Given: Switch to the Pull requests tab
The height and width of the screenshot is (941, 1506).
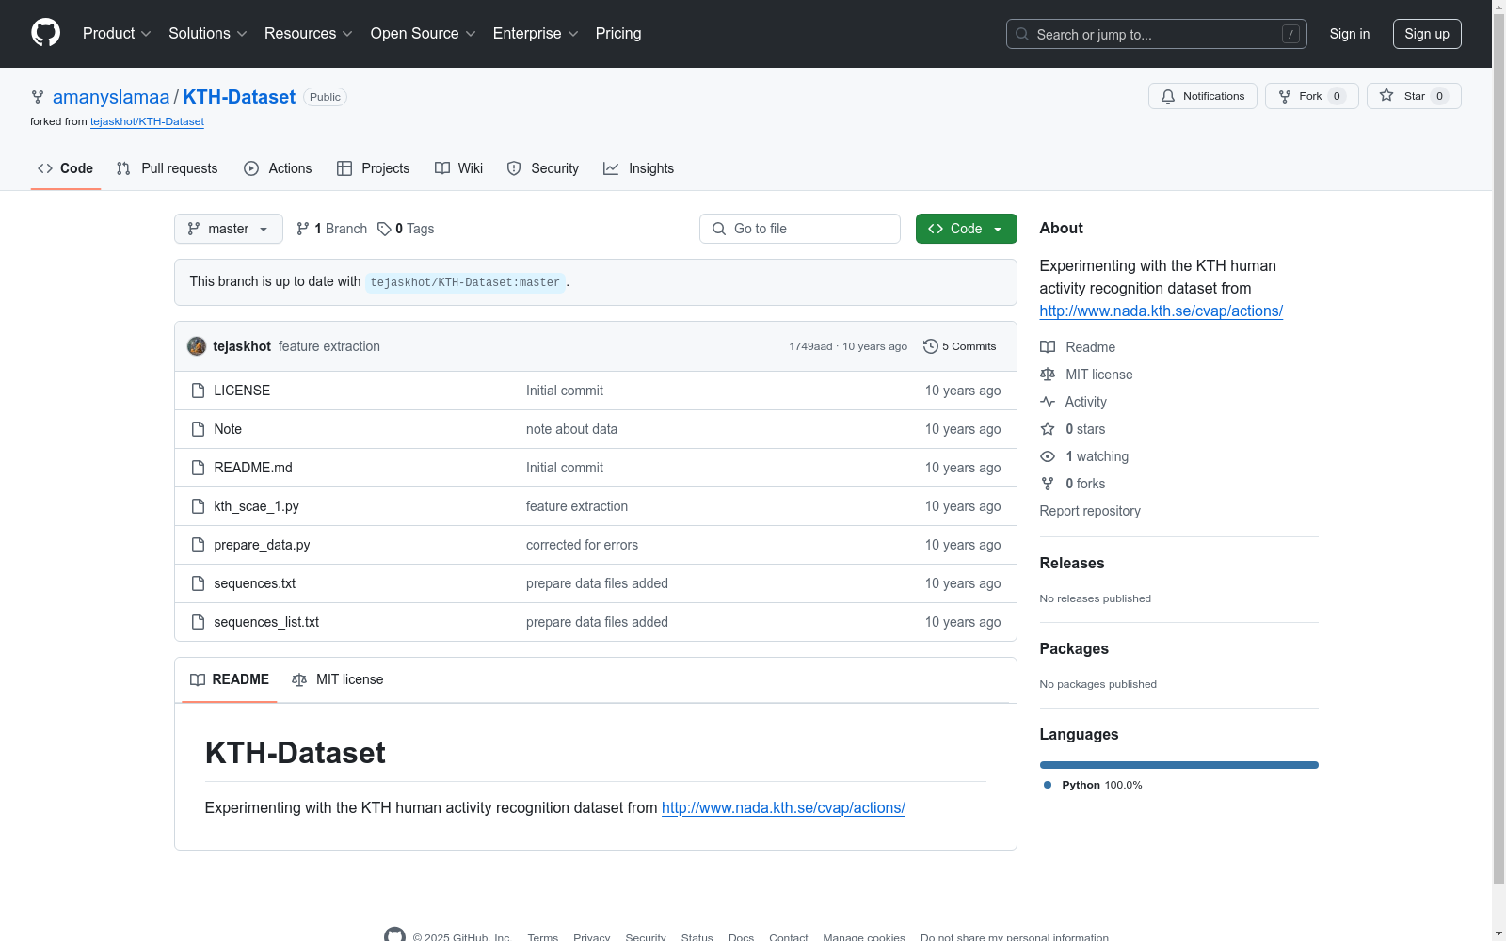Looking at the screenshot, I should (167, 168).
